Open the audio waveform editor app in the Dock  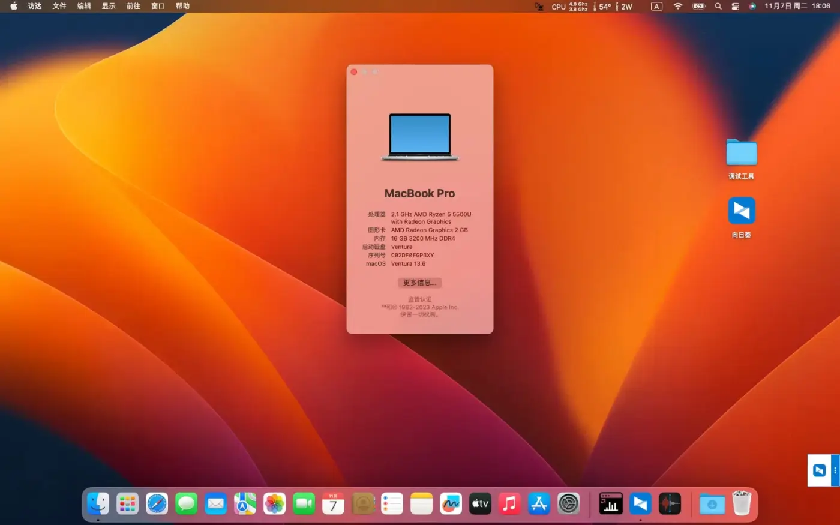(x=670, y=503)
